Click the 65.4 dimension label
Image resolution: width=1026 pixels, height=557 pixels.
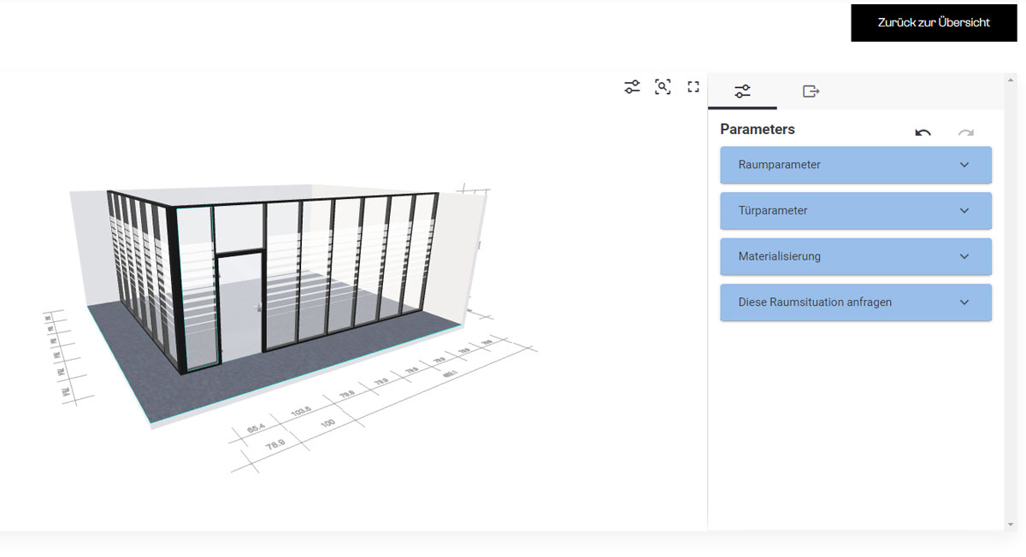256,426
